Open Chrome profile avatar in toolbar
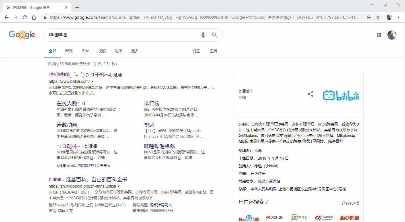Image resolution: width=405 pixels, height=222 pixels. coord(389,17)
